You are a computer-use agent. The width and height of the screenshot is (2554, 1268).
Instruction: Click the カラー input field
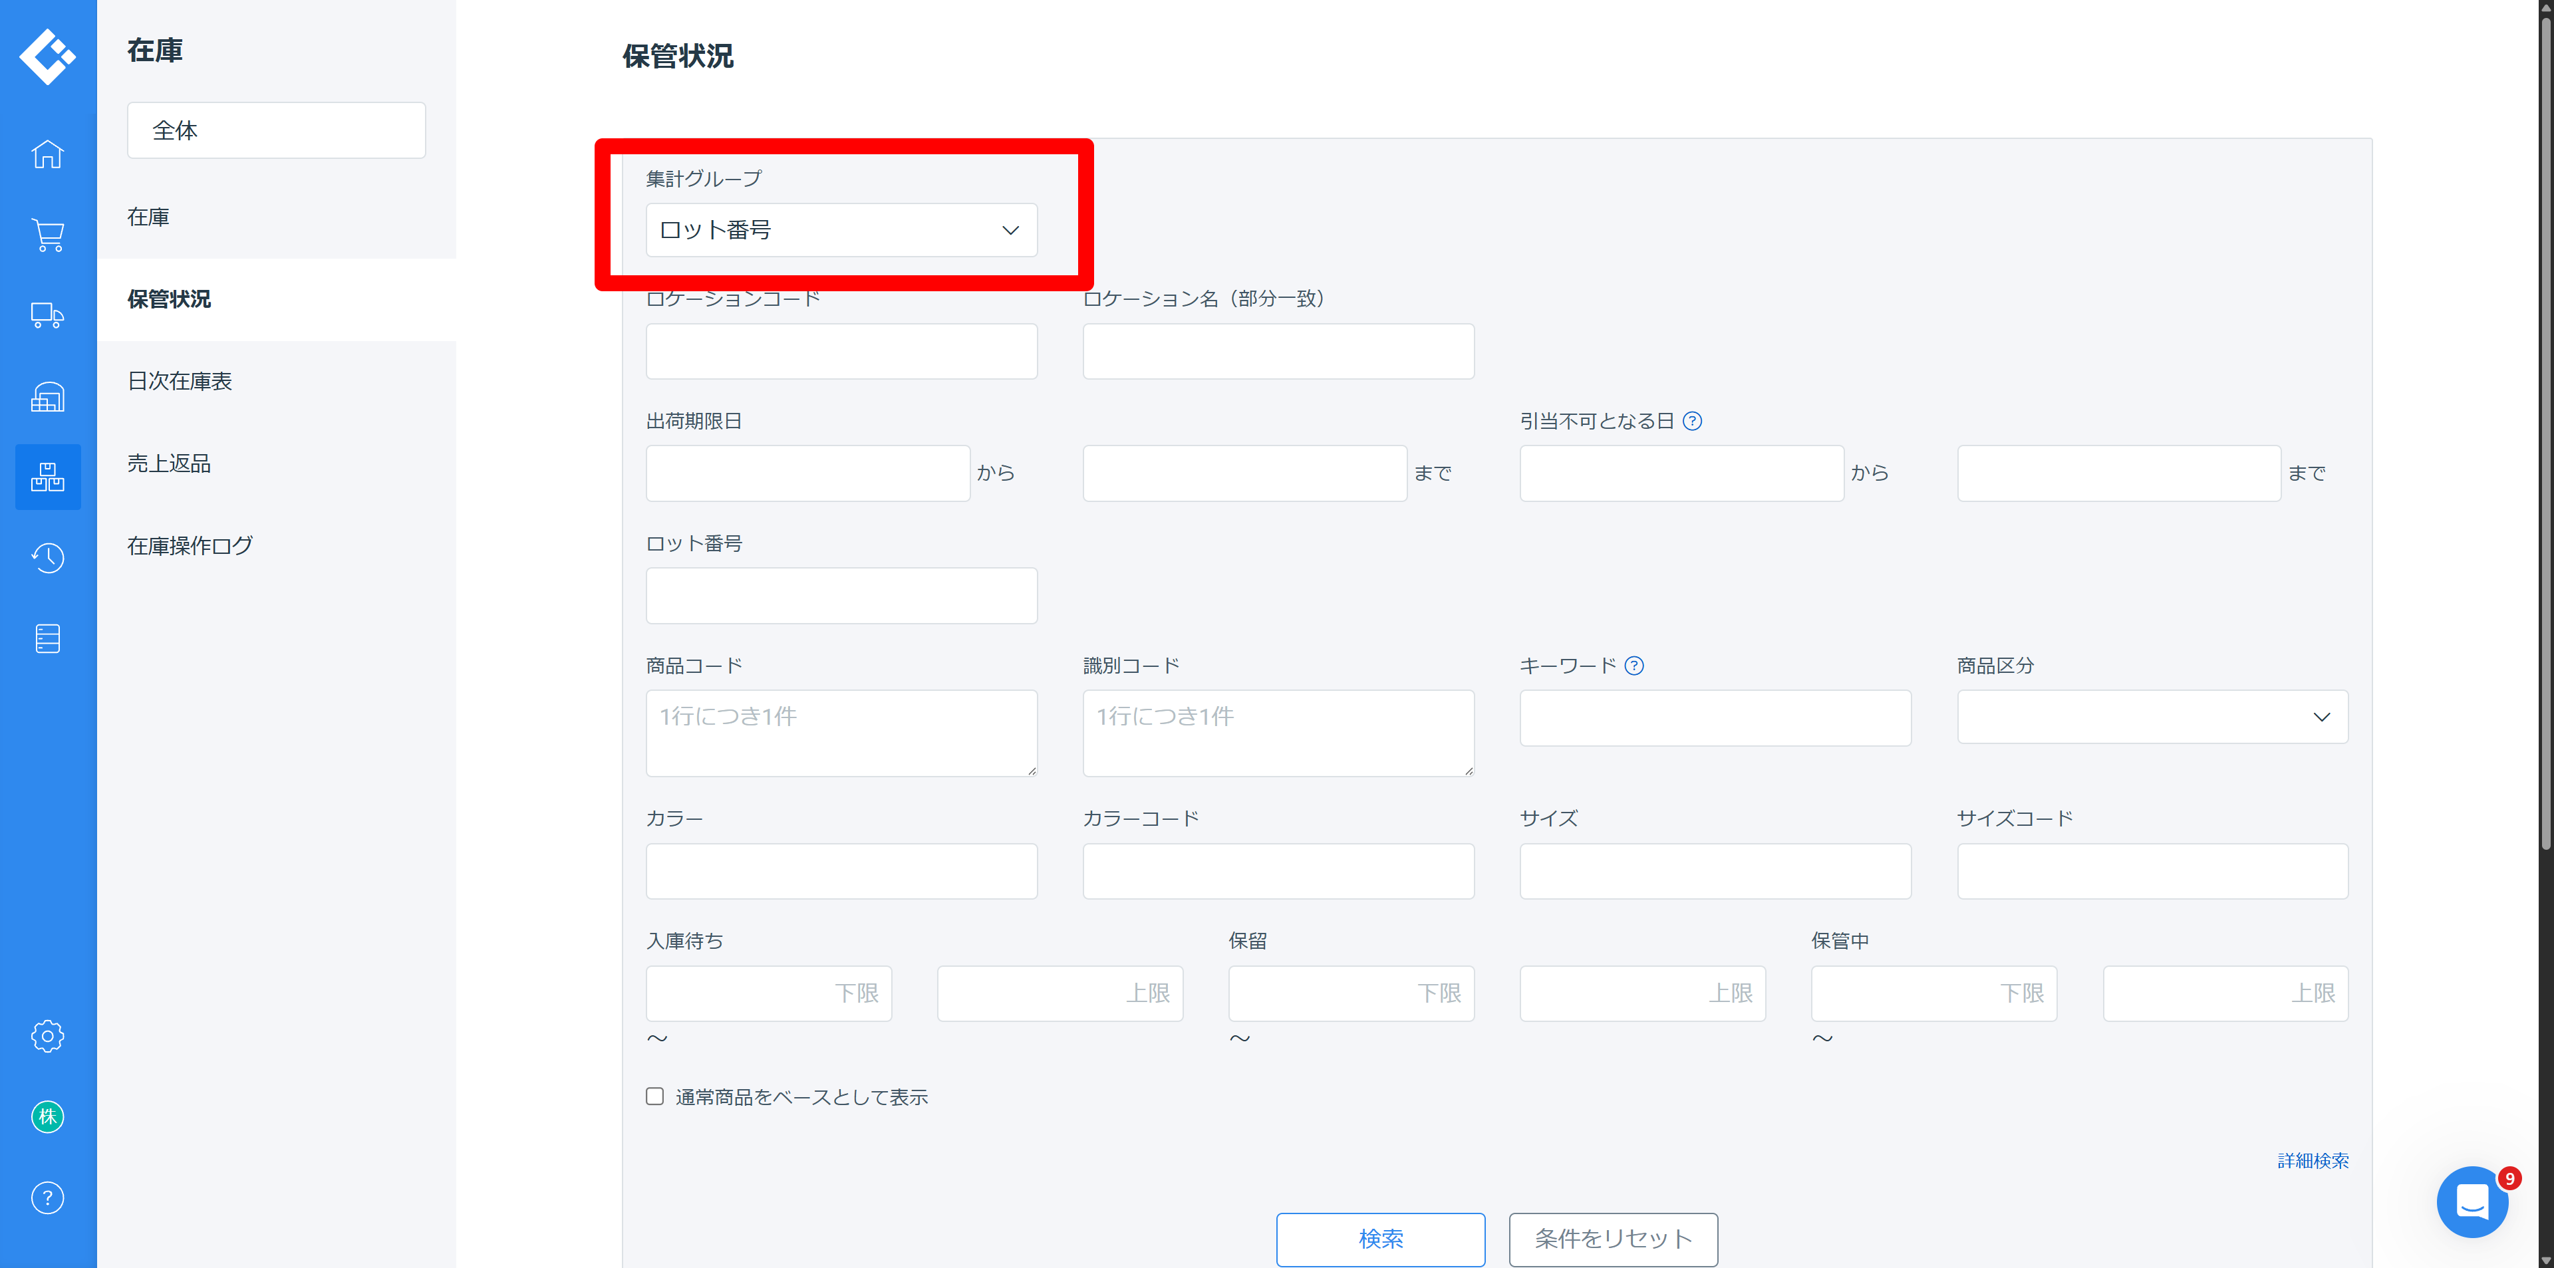click(841, 872)
